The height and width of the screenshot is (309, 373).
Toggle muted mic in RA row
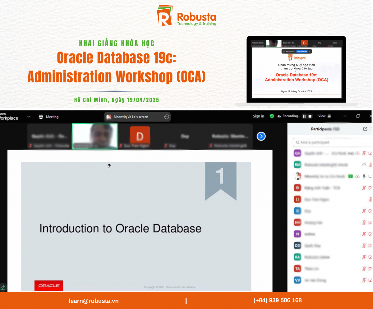tap(364, 257)
